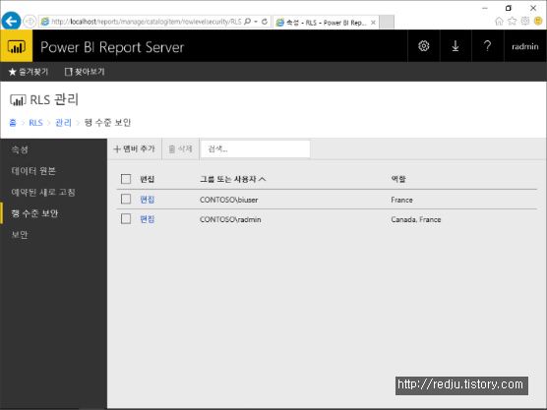Image resolution: width=547 pixels, height=410 pixels.
Task: Click the Canada, France role cell
Action: tap(416, 219)
